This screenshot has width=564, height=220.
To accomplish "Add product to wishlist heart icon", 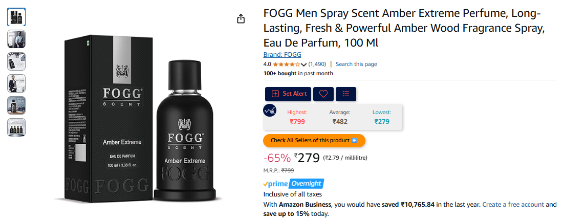I will tap(323, 94).
